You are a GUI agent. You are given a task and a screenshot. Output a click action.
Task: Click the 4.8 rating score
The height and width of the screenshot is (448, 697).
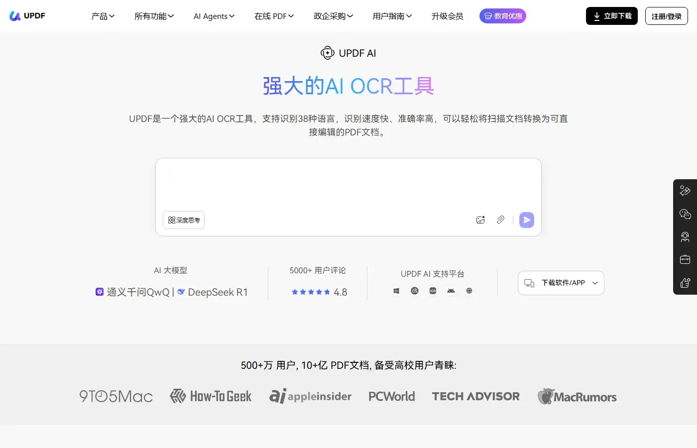point(341,292)
